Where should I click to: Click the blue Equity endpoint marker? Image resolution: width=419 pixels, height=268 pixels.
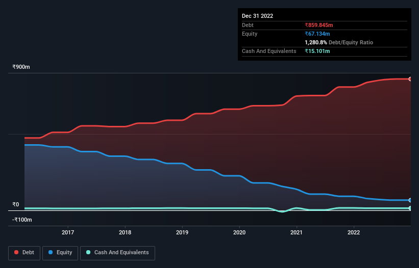pyautogui.click(x=410, y=200)
